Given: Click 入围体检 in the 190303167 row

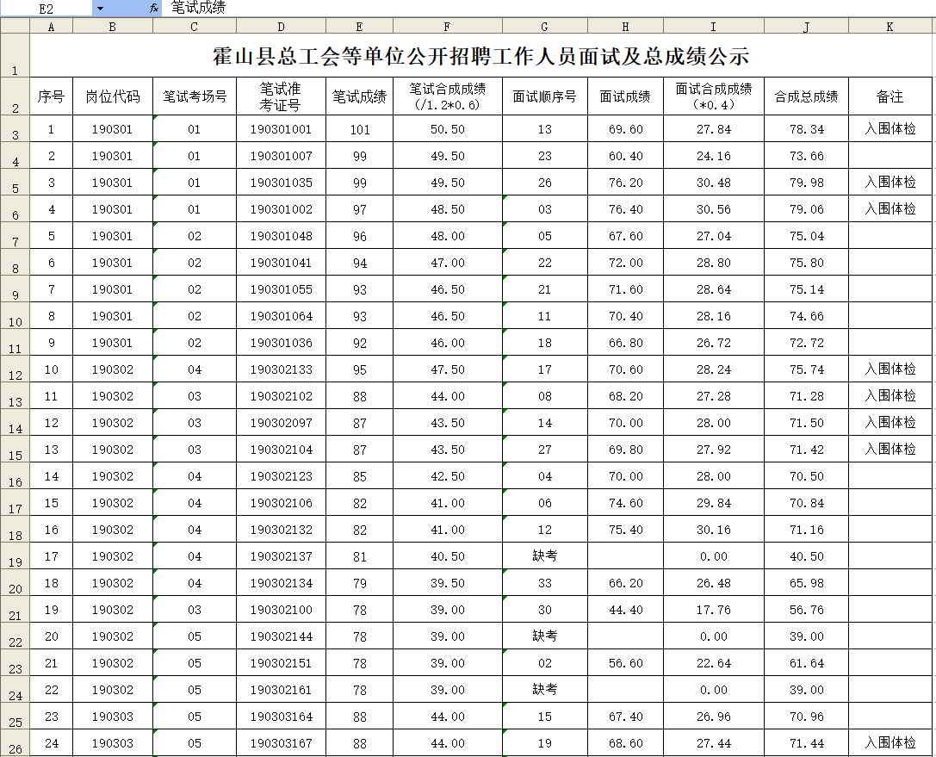Looking at the screenshot, I should click(x=890, y=742).
